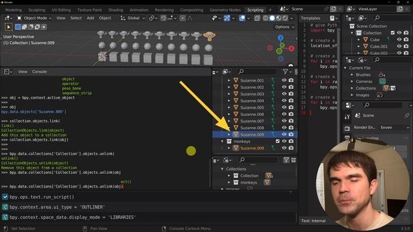This screenshot has width=413, height=232.
Task: Open the viewport Object menu
Action: pyautogui.click(x=105, y=18)
